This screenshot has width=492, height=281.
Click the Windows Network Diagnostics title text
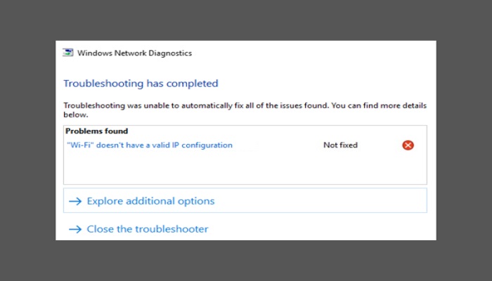135,53
